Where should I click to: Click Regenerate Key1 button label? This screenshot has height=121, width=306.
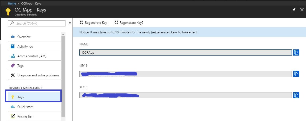point(97,23)
